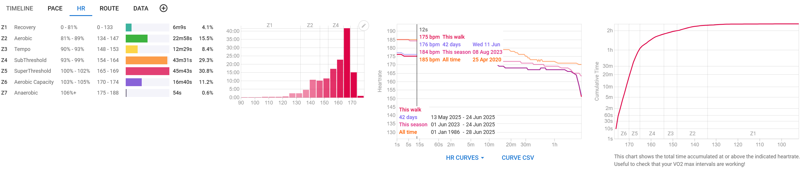The image size is (809, 172).
Task: Download the CURVE CSV
Action: point(517,157)
